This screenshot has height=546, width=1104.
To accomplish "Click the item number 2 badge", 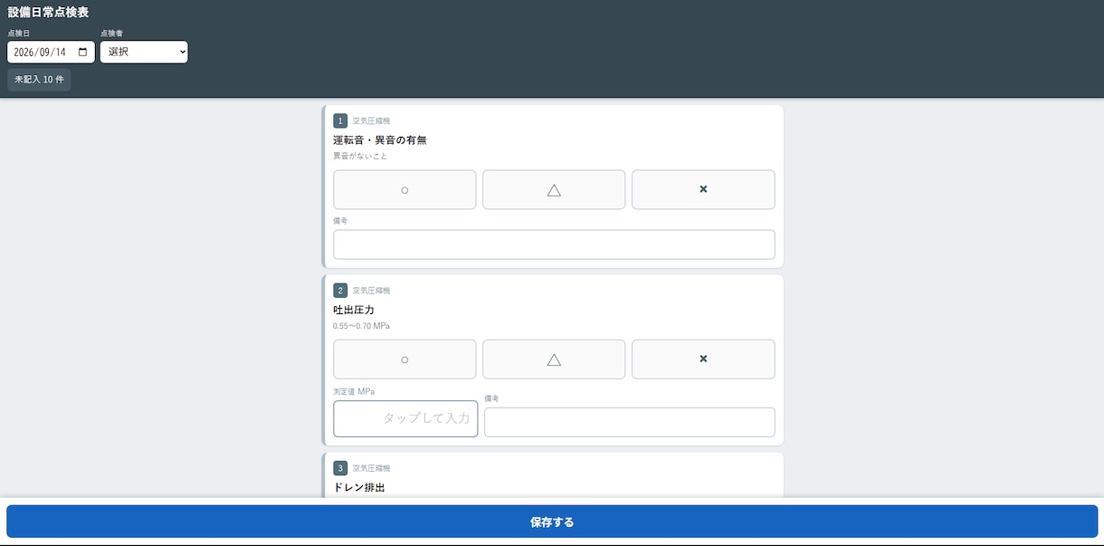I will (340, 291).
